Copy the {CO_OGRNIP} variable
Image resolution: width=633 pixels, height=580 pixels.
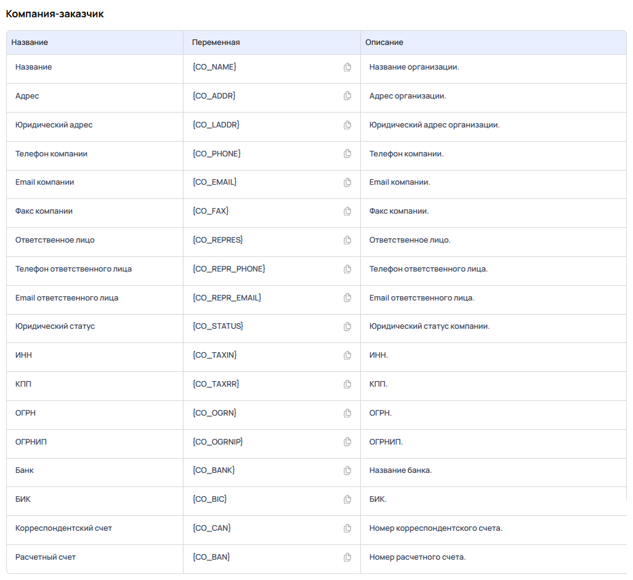click(x=347, y=442)
